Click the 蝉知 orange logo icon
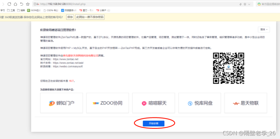 click(x=52, y=103)
